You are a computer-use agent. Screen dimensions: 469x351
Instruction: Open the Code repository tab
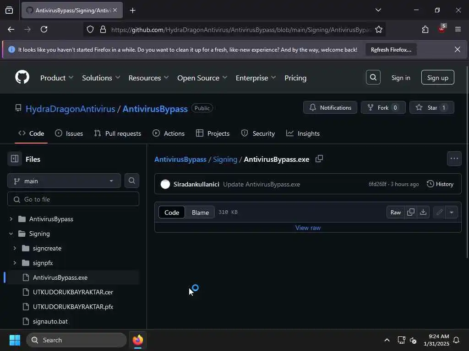coord(31,133)
